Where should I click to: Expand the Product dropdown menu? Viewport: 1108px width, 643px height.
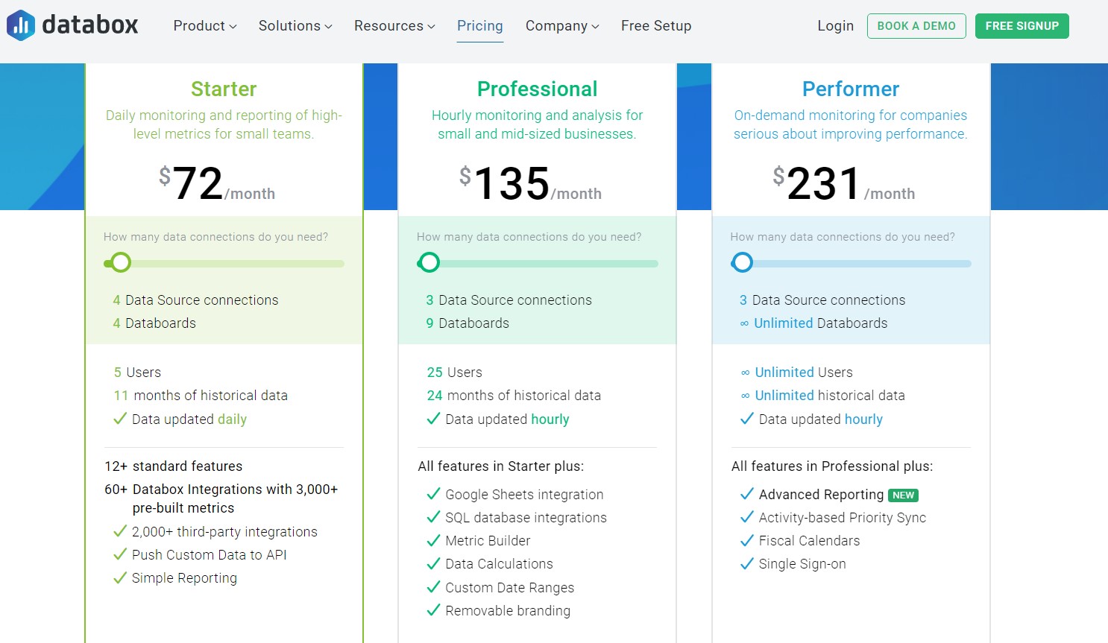[205, 26]
